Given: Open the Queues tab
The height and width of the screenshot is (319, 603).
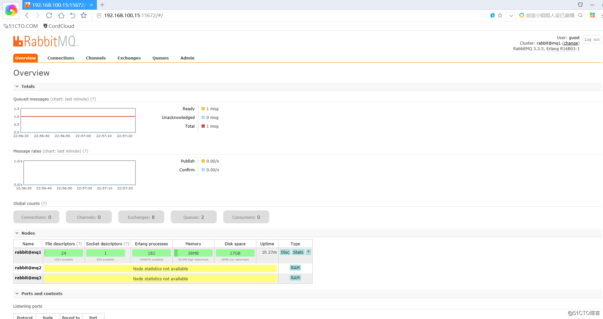Looking at the screenshot, I should pos(161,58).
